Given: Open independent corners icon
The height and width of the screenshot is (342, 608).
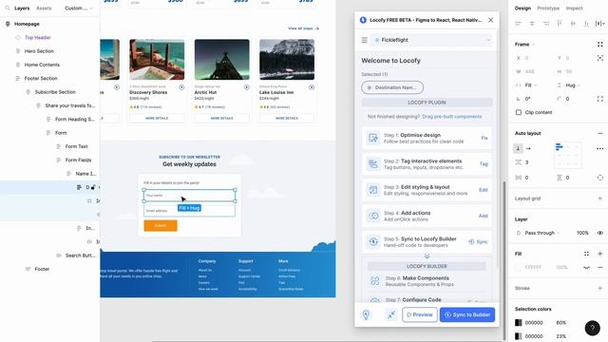Looking at the screenshot, I should pyautogui.click(x=599, y=99).
